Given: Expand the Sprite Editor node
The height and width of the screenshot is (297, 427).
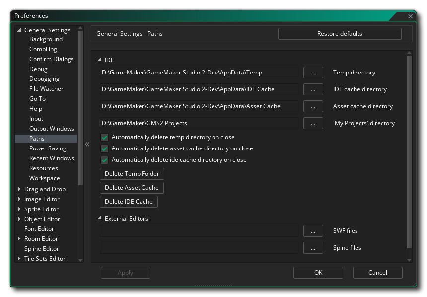Looking at the screenshot, I should tap(19, 209).
